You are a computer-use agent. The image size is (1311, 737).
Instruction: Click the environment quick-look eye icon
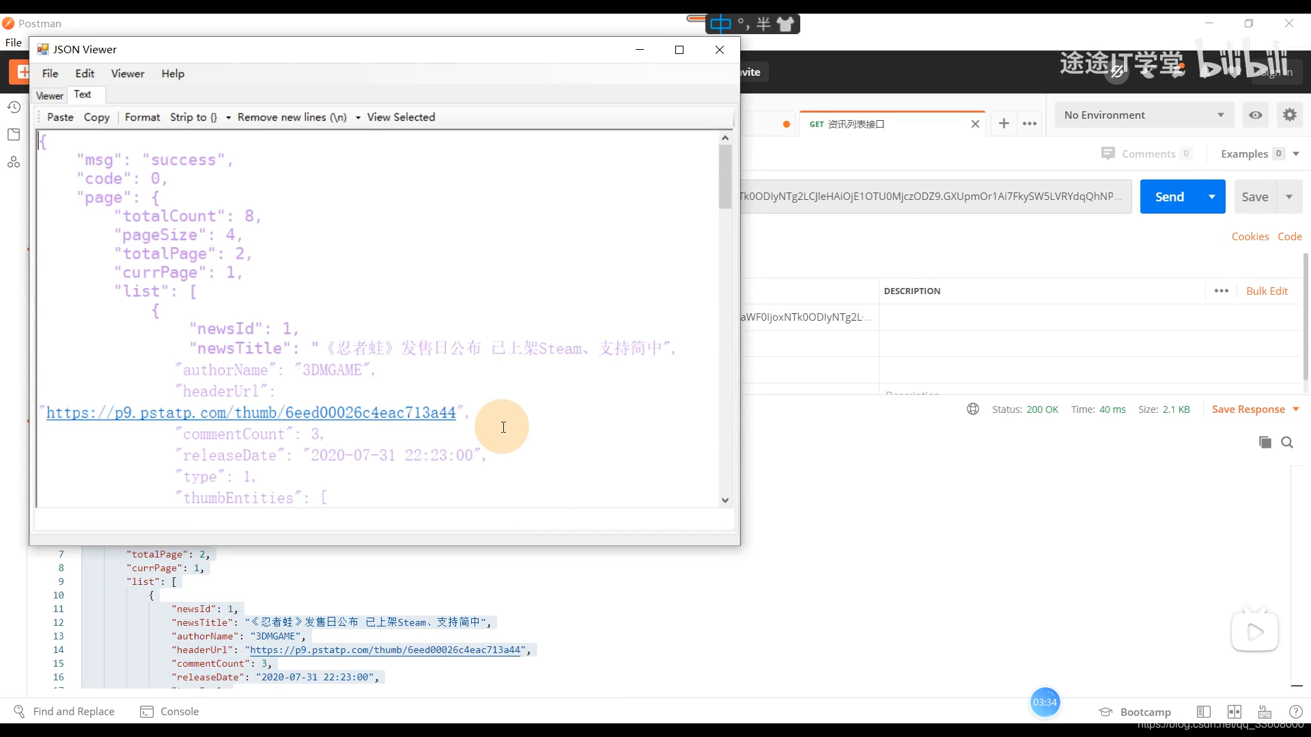click(x=1255, y=115)
